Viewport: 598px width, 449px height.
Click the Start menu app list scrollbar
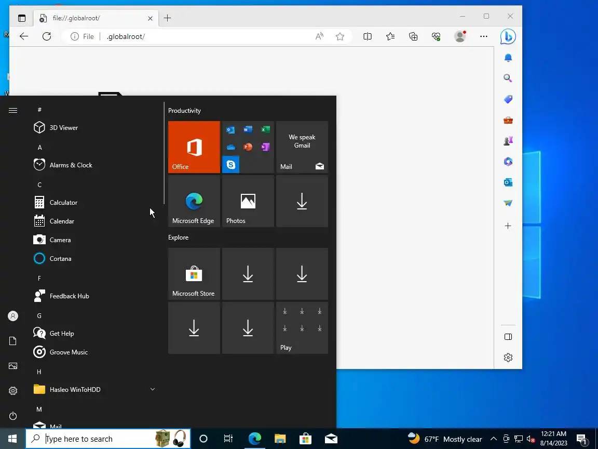coord(164,153)
